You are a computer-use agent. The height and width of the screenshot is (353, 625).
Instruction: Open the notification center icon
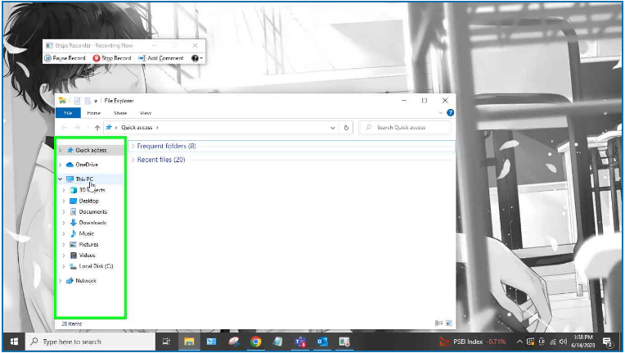pos(608,342)
